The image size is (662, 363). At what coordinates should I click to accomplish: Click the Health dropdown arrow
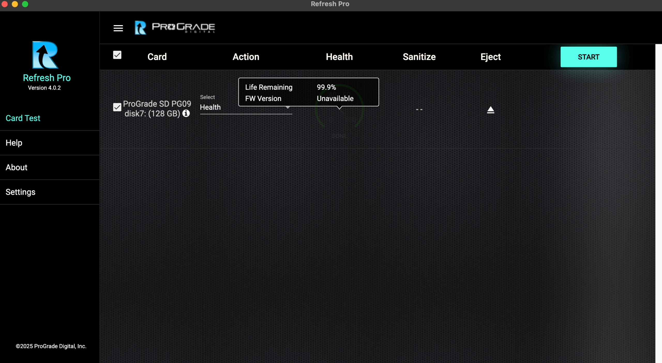tap(288, 107)
